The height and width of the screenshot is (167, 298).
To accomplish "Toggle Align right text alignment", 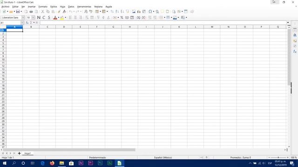I will click(x=81, y=18).
